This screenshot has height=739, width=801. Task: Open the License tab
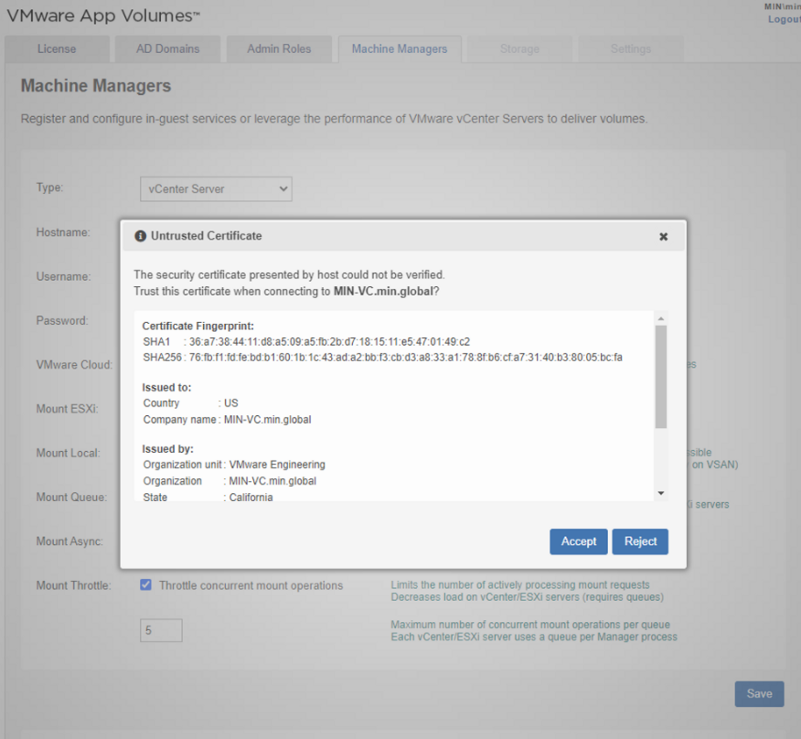(57, 49)
